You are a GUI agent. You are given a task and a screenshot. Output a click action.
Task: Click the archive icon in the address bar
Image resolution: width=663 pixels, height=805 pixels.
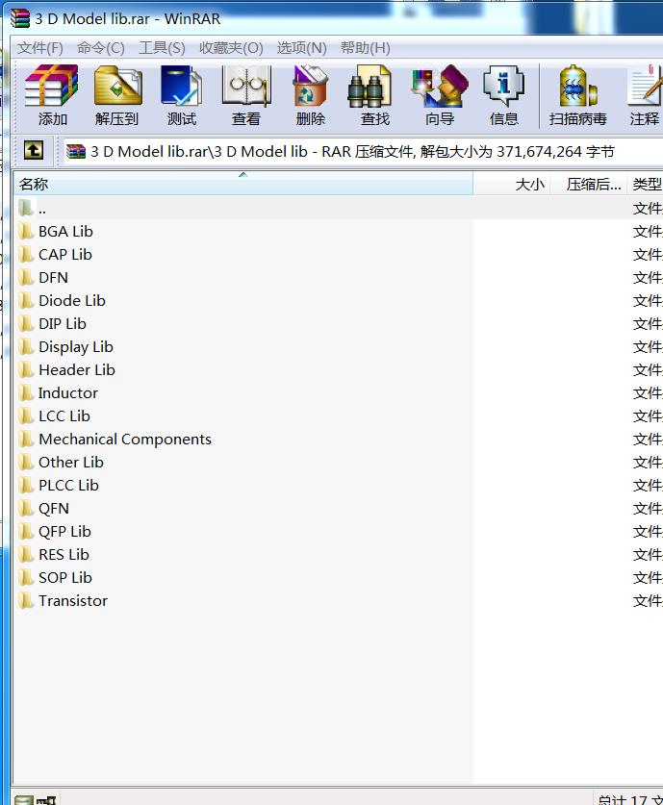(x=76, y=151)
